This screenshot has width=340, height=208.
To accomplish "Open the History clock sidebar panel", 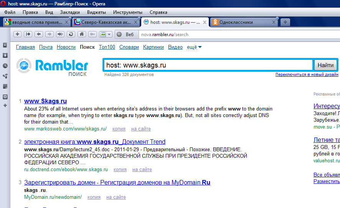I will [5, 66].
